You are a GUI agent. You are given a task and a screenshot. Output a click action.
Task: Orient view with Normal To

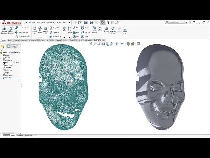(x=125, y=30)
